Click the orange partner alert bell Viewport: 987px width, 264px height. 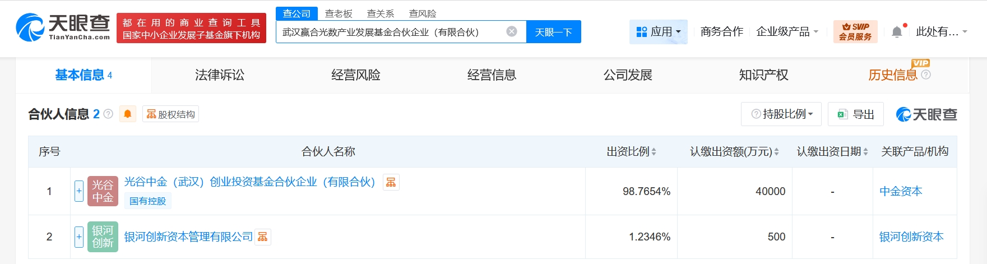pyautogui.click(x=128, y=114)
